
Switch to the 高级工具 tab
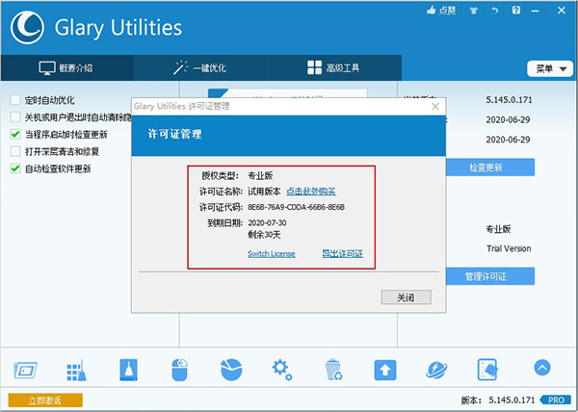334,68
